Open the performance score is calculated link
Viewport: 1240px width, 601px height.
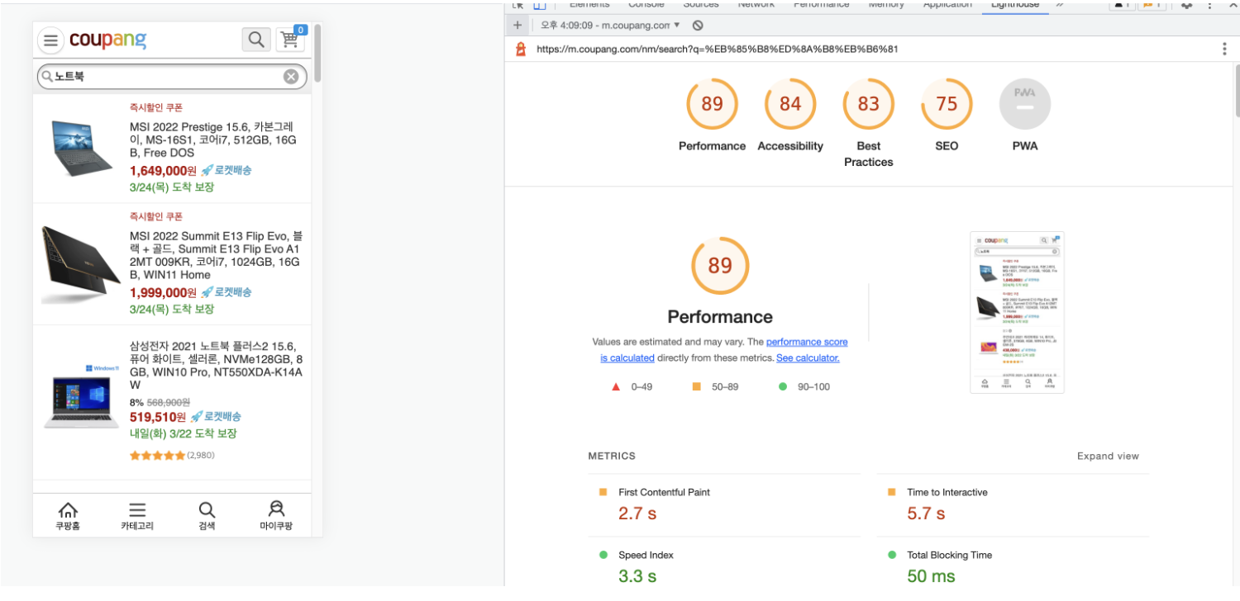724,350
